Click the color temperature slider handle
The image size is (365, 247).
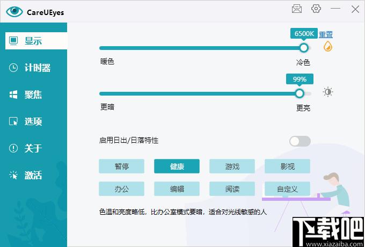coord(304,48)
